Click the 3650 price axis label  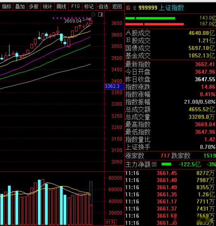117,23
